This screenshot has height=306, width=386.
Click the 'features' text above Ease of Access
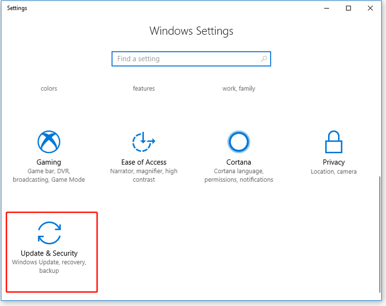coord(144,89)
